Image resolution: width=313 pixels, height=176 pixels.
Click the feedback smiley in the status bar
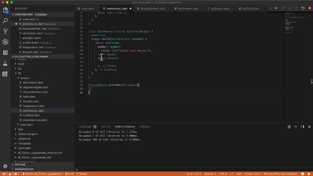point(303,174)
